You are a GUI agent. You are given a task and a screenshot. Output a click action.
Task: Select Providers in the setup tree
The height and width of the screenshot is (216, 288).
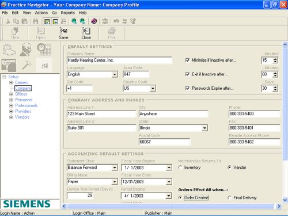tap(23, 111)
